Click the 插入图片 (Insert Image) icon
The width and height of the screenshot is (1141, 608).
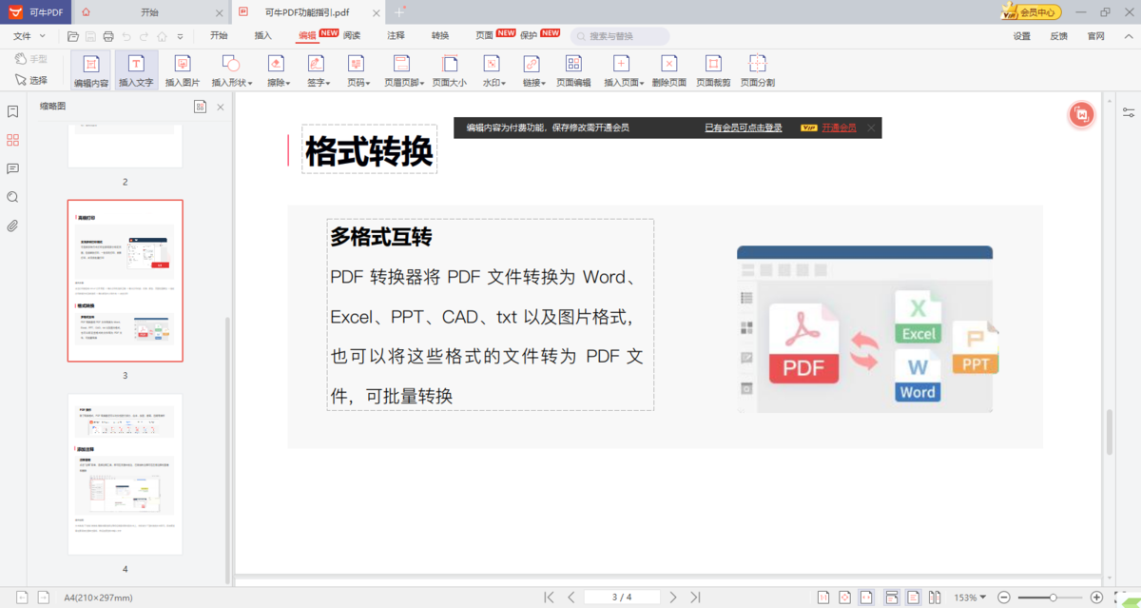pyautogui.click(x=183, y=70)
